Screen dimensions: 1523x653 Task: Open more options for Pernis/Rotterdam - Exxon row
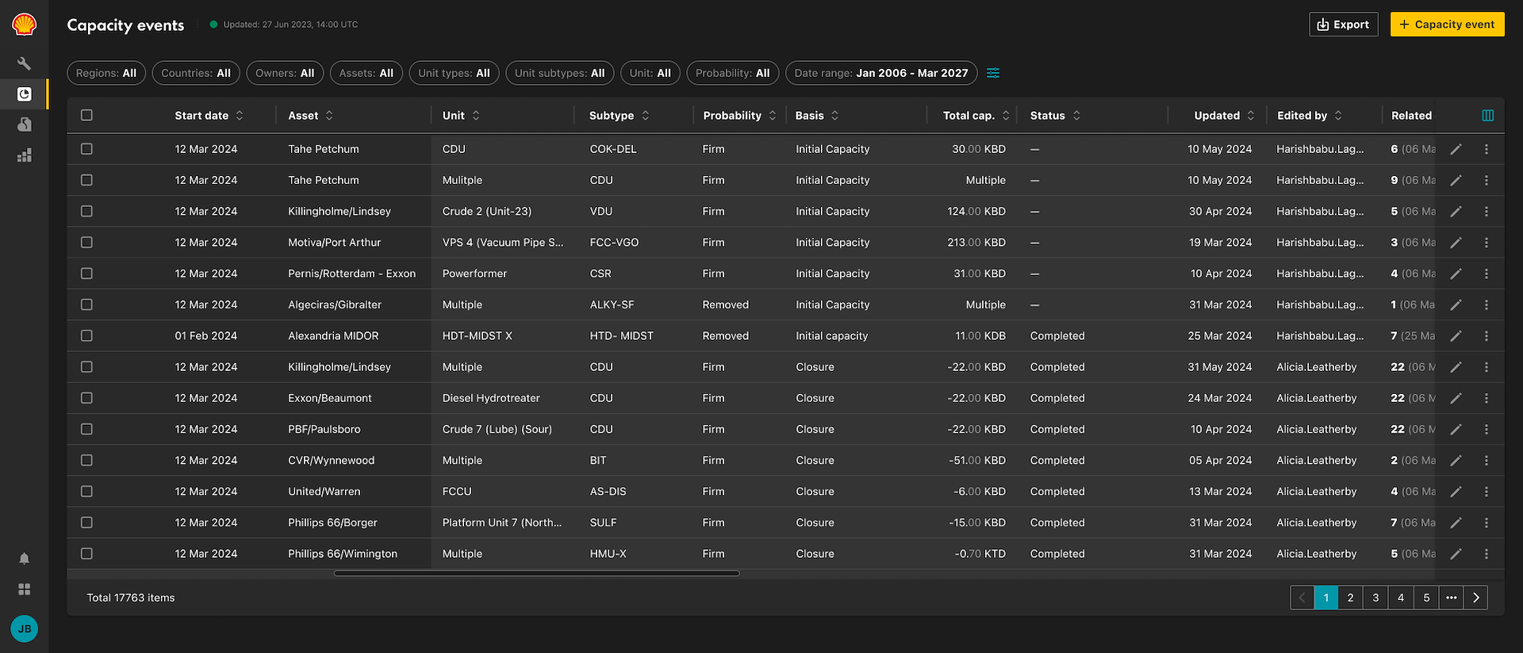click(1487, 273)
